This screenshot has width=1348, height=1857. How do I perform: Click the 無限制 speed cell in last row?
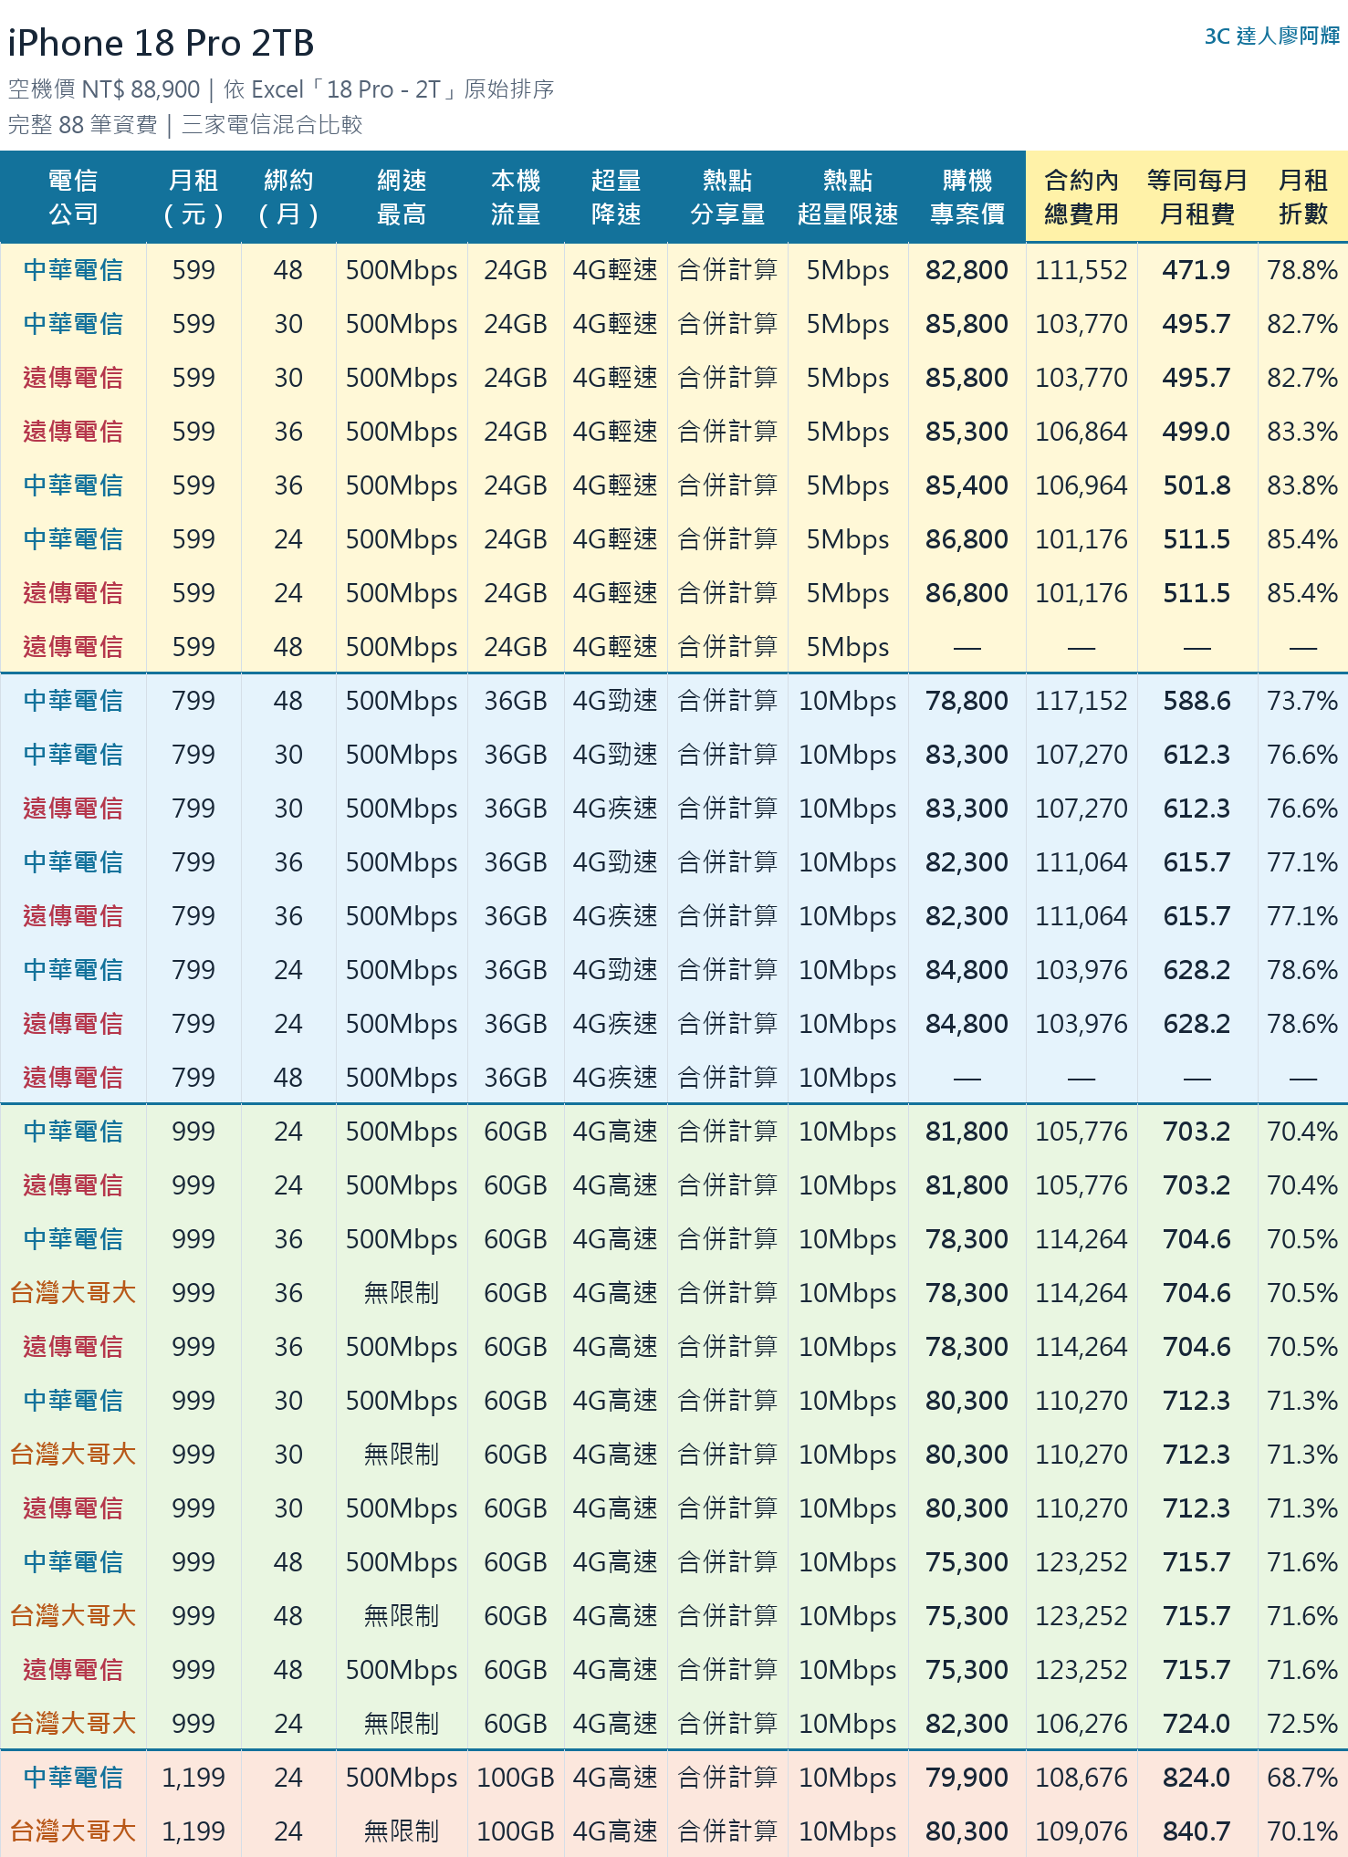coord(402,1831)
